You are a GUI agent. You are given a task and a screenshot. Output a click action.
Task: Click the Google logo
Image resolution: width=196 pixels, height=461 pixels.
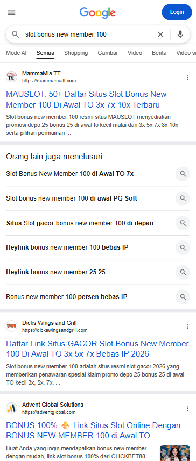coord(97,13)
